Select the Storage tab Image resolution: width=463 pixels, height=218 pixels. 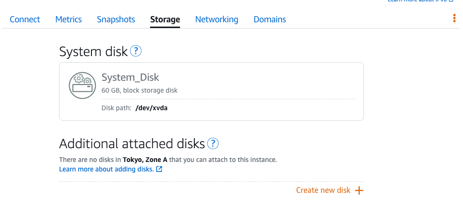click(165, 19)
